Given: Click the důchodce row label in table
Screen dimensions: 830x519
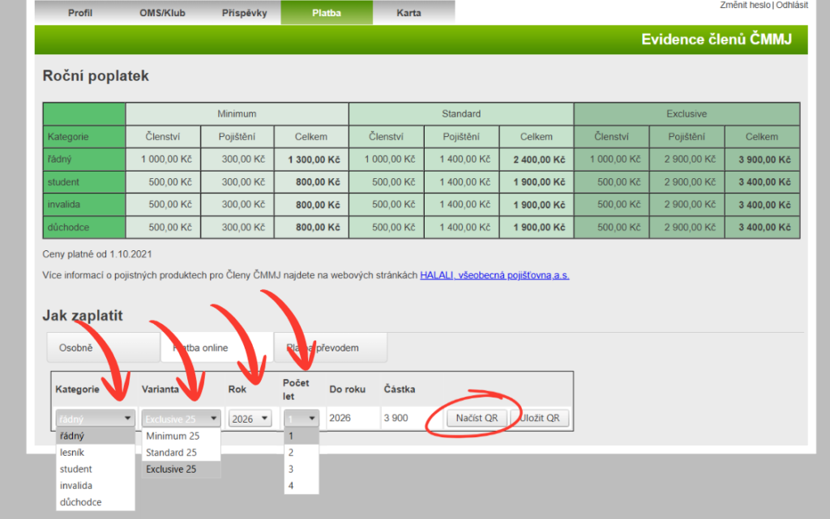Looking at the screenshot, I should [84, 228].
